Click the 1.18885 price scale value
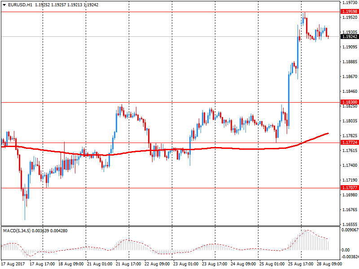The height and width of the screenshot is (269, 359). pos(350,62)
